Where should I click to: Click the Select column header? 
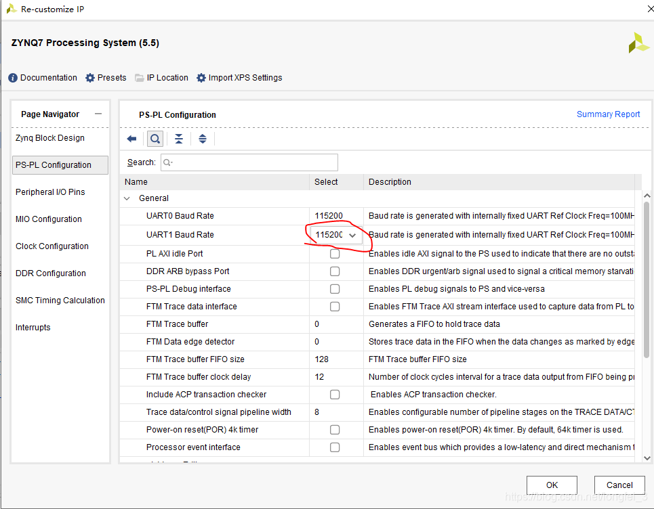(336, 182)
